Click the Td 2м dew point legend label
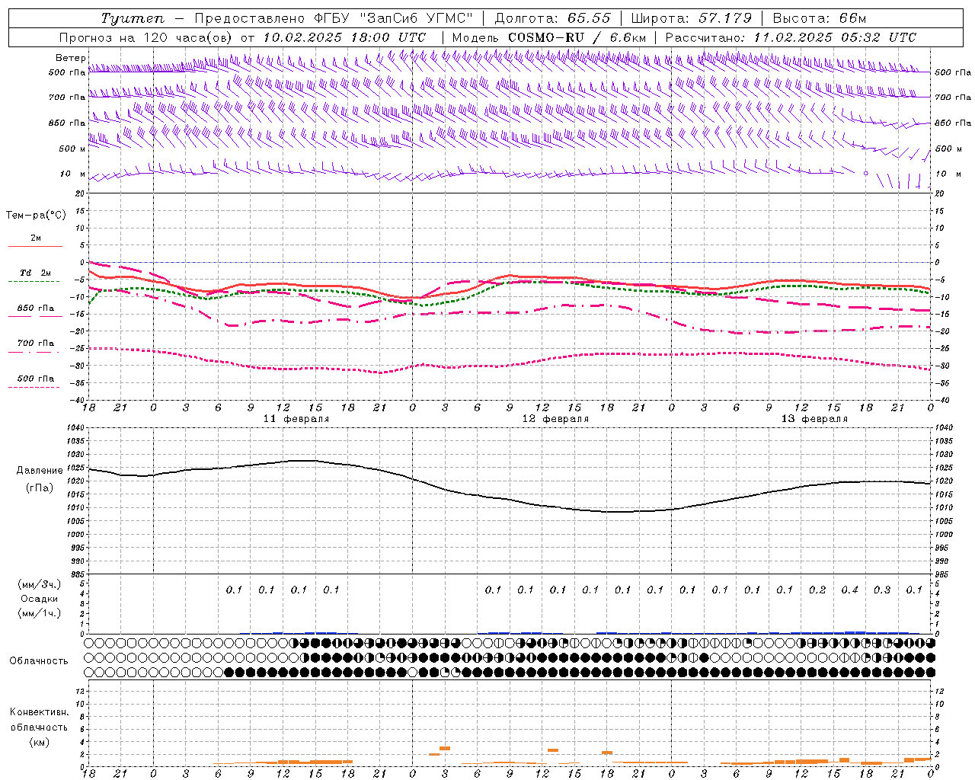Viewport: 975px width, 780px height. [36, 273]
